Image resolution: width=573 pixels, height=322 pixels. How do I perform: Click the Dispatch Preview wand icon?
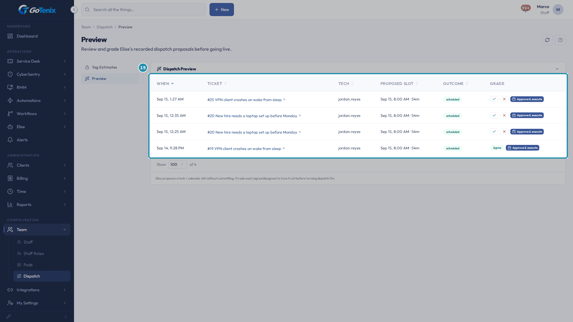pos(159,69)
